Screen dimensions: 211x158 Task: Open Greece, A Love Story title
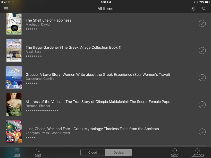pos(98,75)
